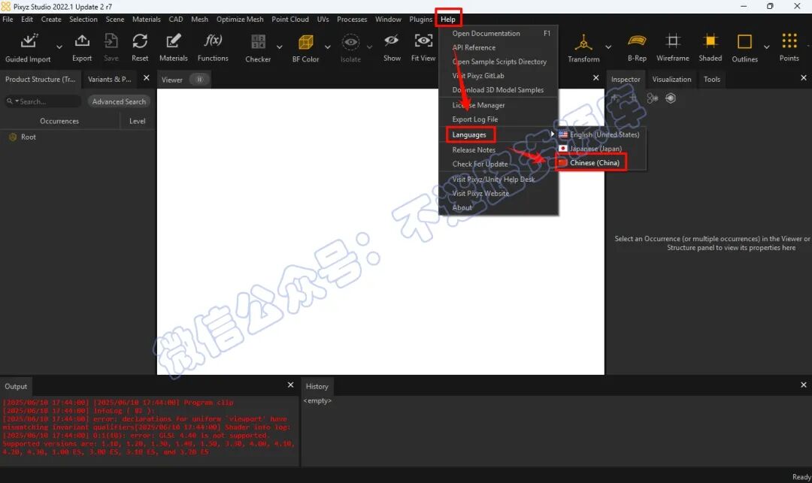Open the CAD menu
812x483 pixels.
coord(175,19)
